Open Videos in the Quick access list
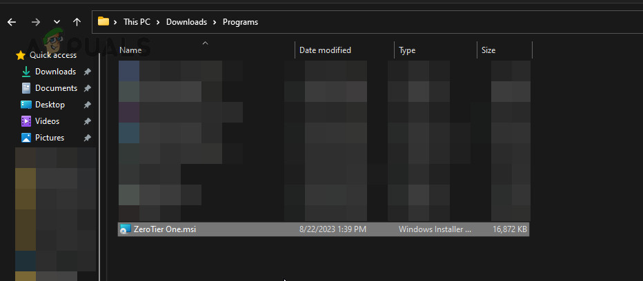643x281 pixels. tap(47, 121)
